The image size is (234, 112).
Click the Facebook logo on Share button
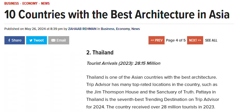pos(9,40)
